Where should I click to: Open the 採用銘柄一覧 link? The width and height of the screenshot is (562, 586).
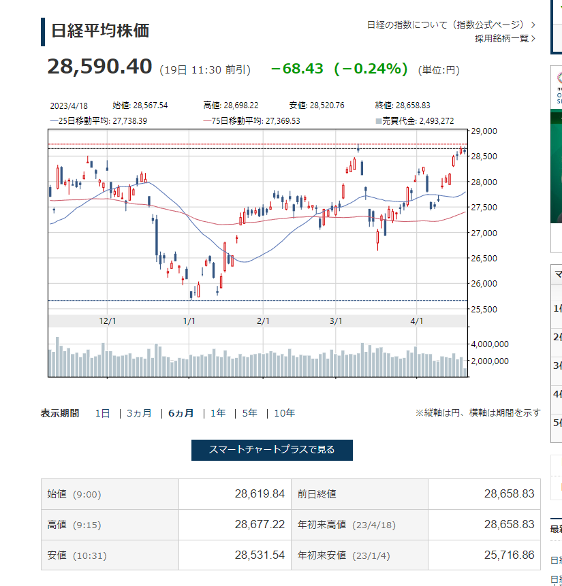pyautogui.click(x=505, y=39)
